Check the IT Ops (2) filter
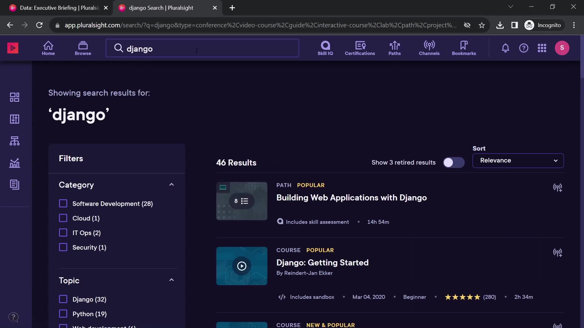The height and width of the screenshot is (328, 584). (x=63, y=233)
